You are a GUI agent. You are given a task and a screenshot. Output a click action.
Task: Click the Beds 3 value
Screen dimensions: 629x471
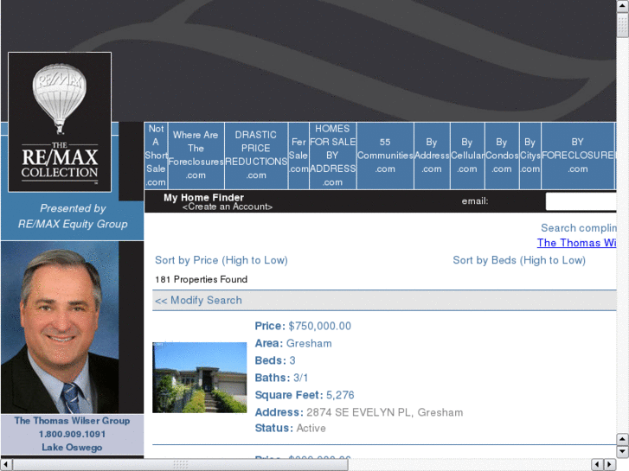click(292, 360)
